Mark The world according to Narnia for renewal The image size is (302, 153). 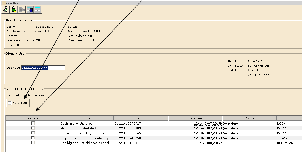pyautogui.click(x=33, y=133)
